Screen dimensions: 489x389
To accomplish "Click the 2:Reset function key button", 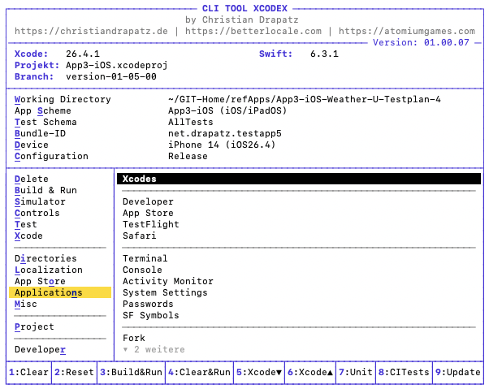I will 74,372.
